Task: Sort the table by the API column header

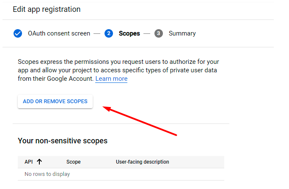Action: tap(28, 162)
